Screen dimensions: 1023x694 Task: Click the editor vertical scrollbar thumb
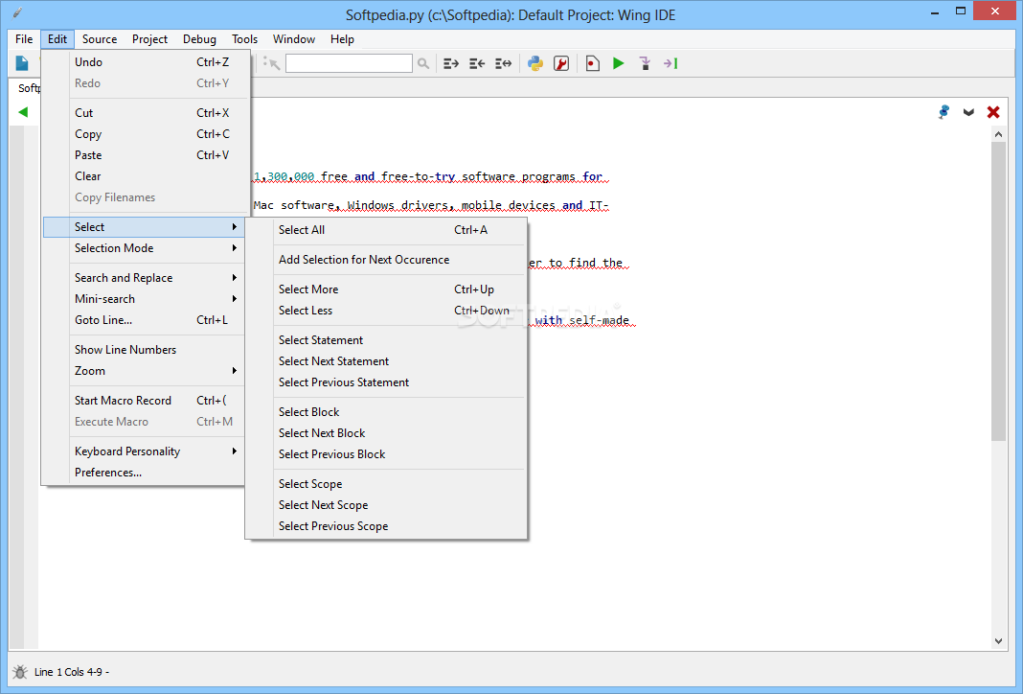pyautogui.click(x=998, y=291)
